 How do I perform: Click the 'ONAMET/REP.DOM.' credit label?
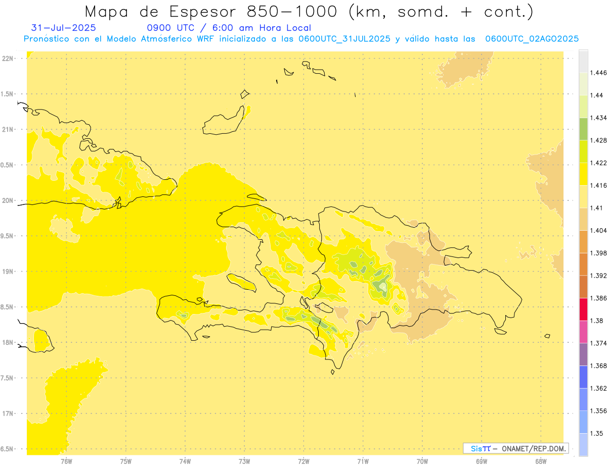tap(533, 448)
